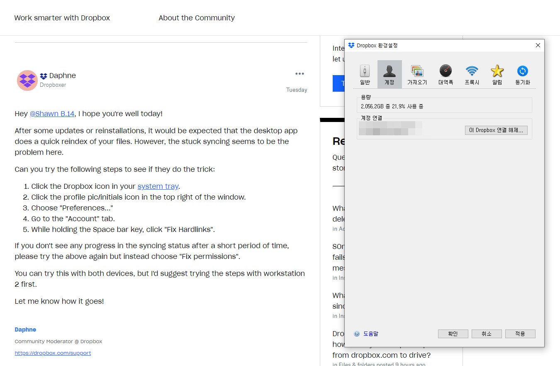
Task: Open the dropbox.com/support link
Action: click(53, 353)
